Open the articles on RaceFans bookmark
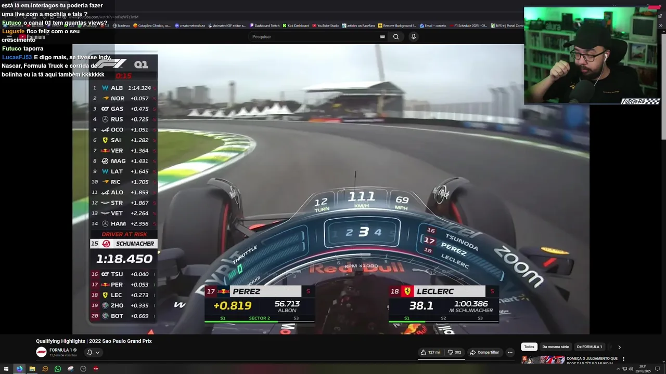The height and width of the screenshot is (374, 666). pyautogui.click(x=358, y=25)
